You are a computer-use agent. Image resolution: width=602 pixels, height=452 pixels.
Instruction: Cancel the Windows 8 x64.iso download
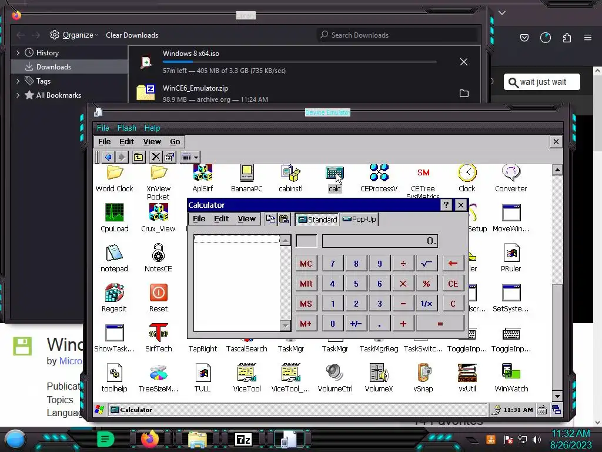coord(464,62)
